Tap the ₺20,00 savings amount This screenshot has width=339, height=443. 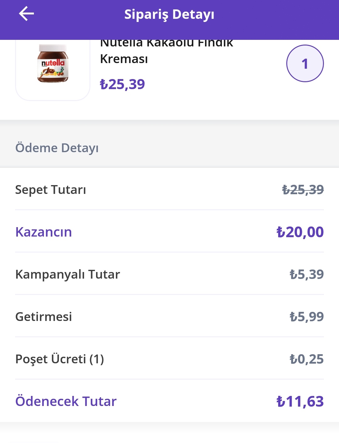(300, 232)
